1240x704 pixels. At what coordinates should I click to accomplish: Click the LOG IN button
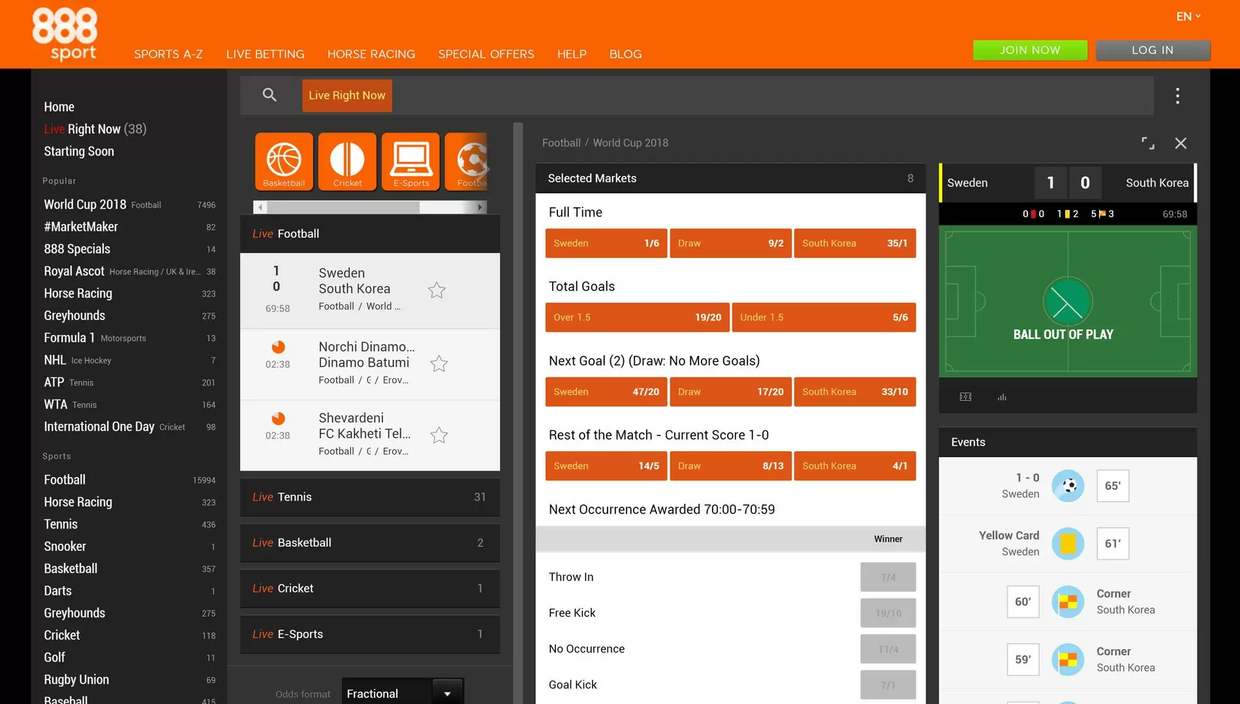1153,50
